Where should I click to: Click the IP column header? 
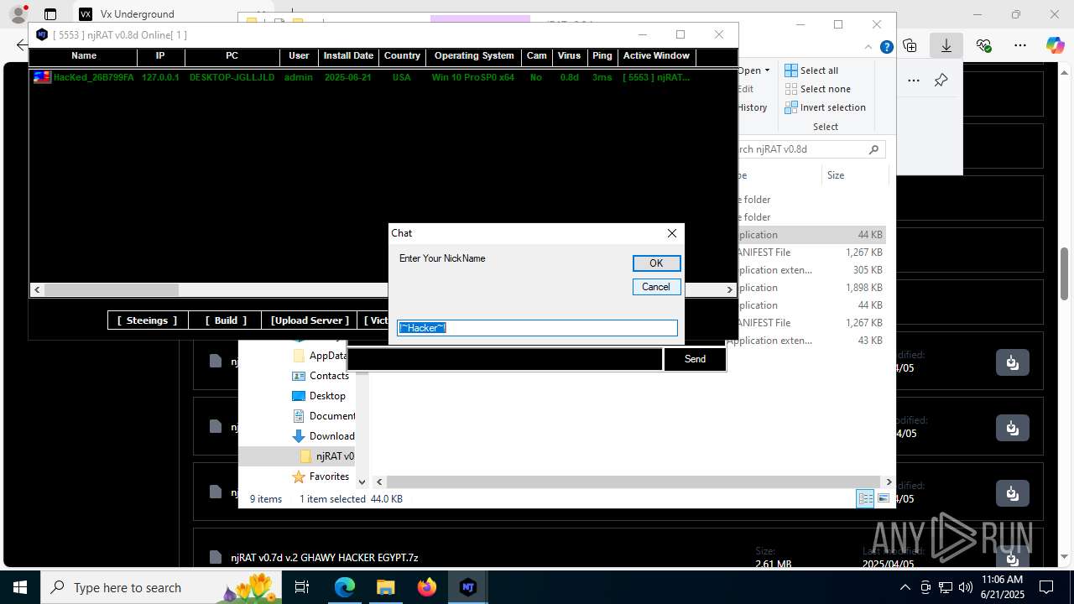click(160, 56)
